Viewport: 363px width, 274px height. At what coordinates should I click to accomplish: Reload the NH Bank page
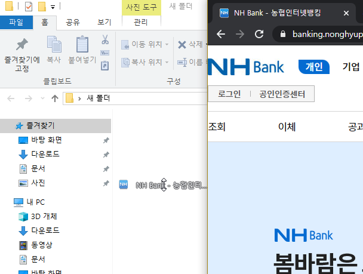coord(259,34)
